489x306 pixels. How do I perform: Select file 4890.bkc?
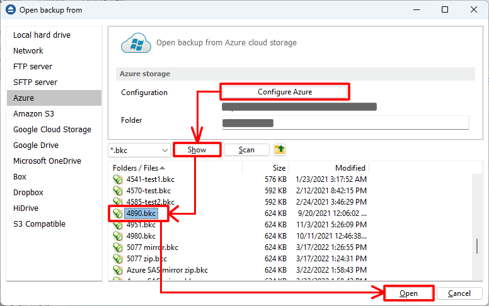pyautogui.click(x=141, y=213)
